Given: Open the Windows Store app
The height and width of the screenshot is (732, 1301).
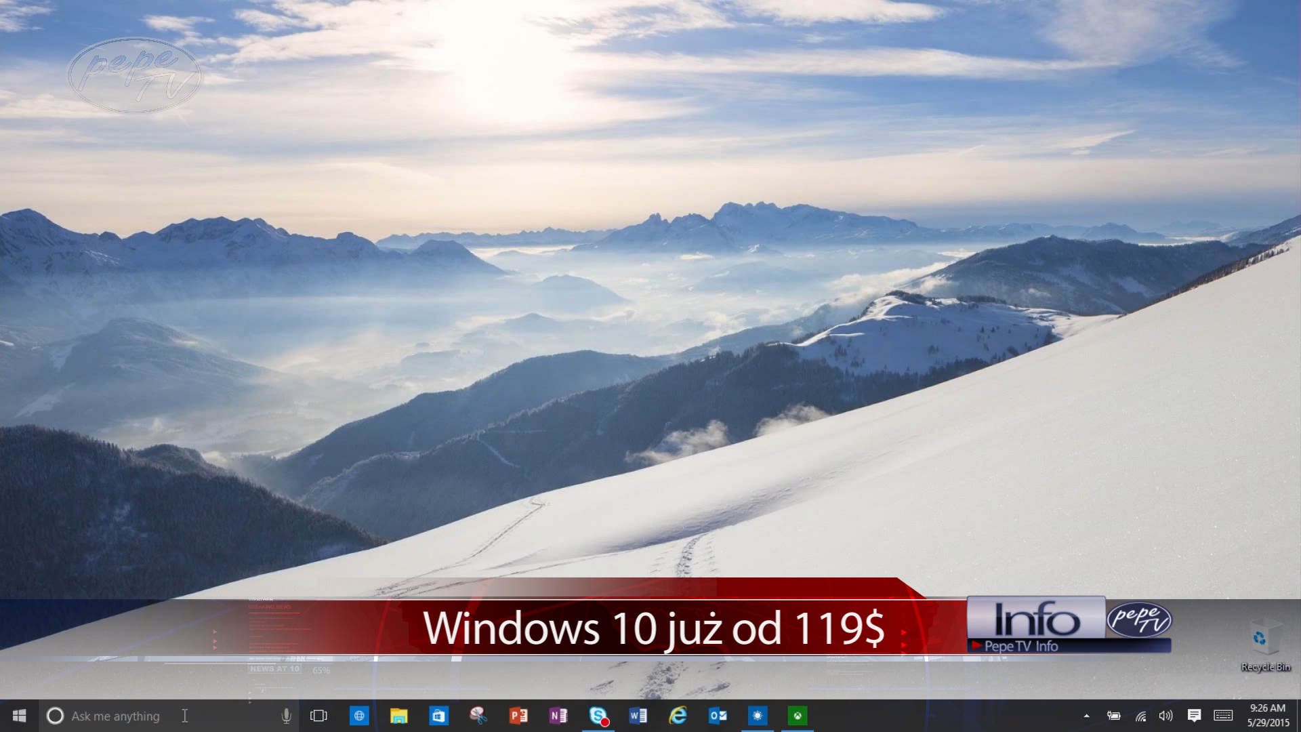Looking at the screenshot, I should click(x=438, y=716).
